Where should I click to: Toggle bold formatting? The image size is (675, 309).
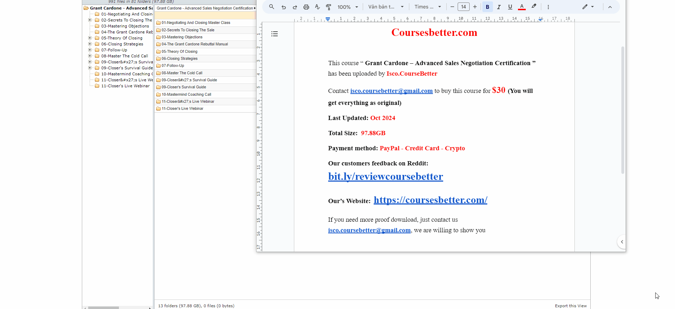[487, 7]
